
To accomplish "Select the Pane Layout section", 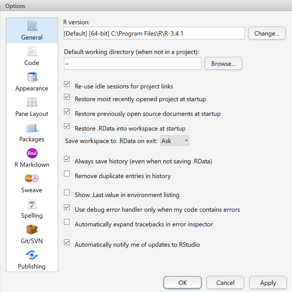I will (32, 107).
